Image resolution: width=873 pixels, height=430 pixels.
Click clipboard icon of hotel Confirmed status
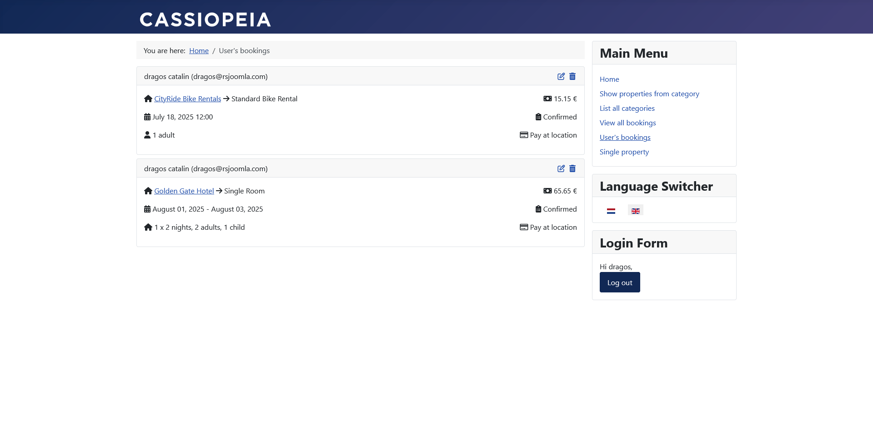click(x=538, y=209)
